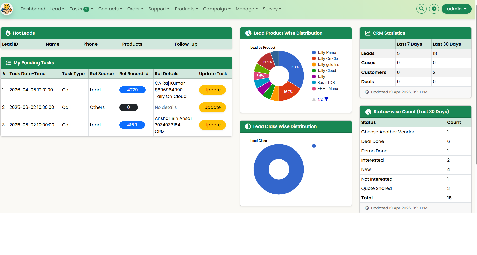Click the pie icon on Status-wise Count header
477x255 pixels.
coord(368,112)
